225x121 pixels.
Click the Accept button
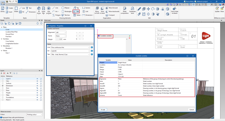[103, 109]
